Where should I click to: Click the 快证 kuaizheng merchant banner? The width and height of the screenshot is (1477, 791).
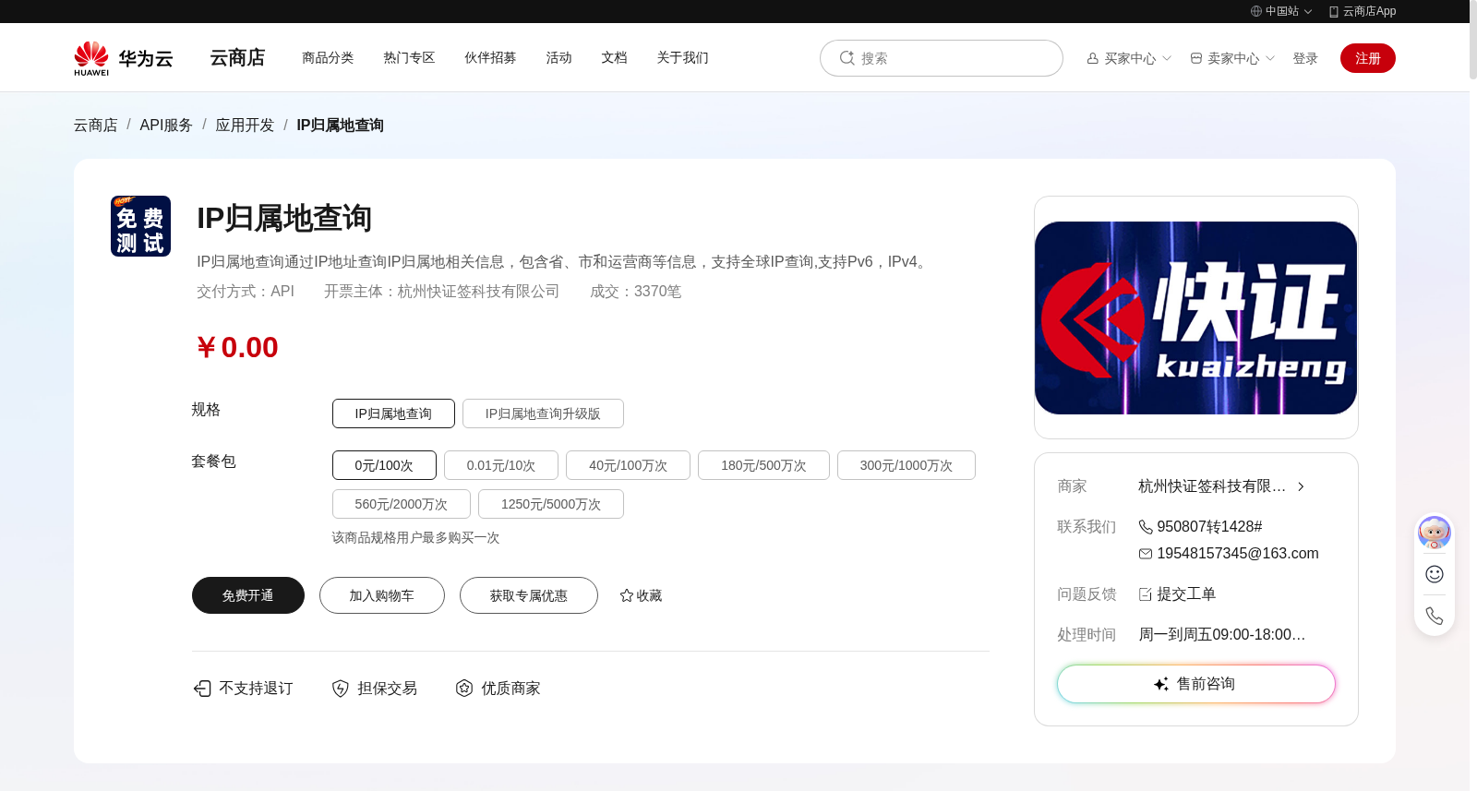[1196, 318]
